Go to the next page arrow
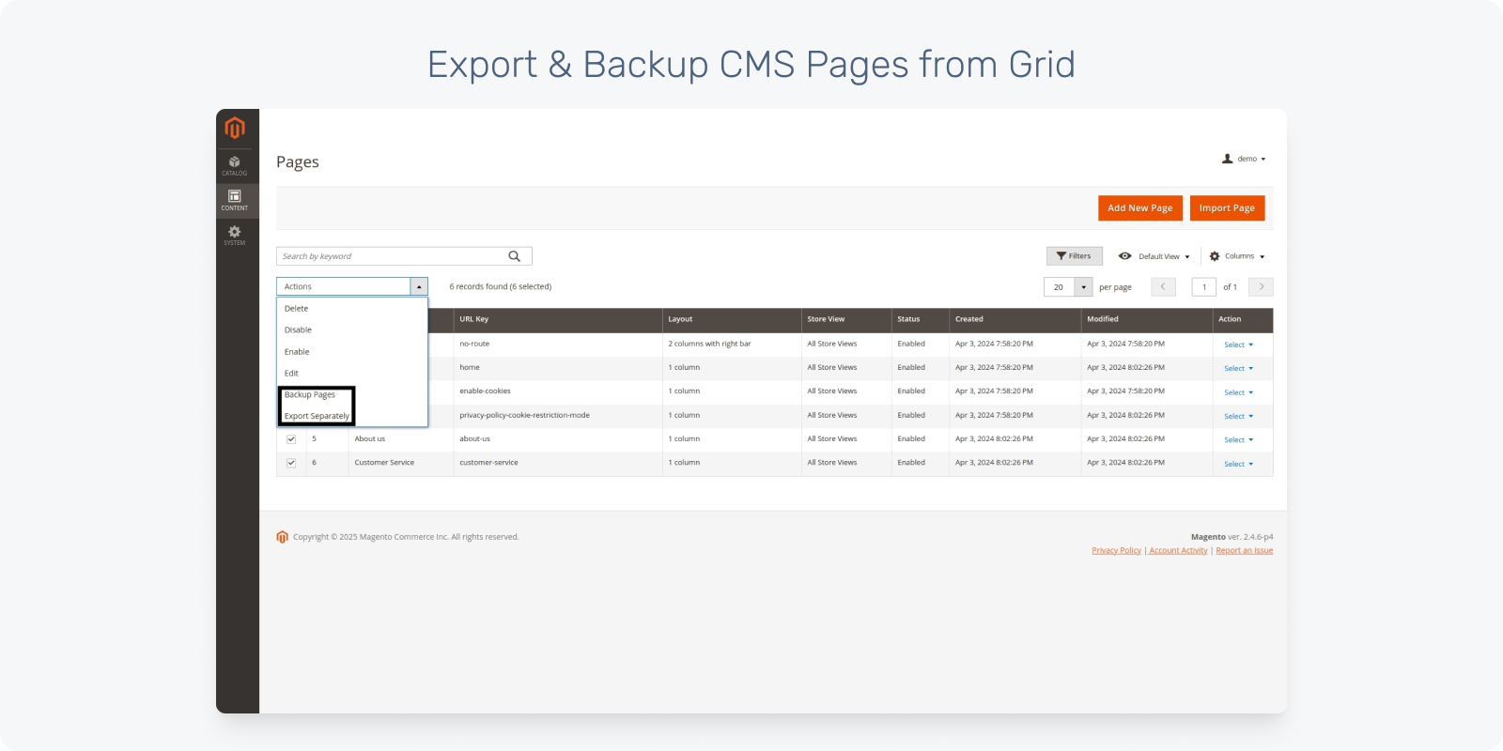Image resolution: width=1503 pixels, height=751 pixels. [1261, 287]
